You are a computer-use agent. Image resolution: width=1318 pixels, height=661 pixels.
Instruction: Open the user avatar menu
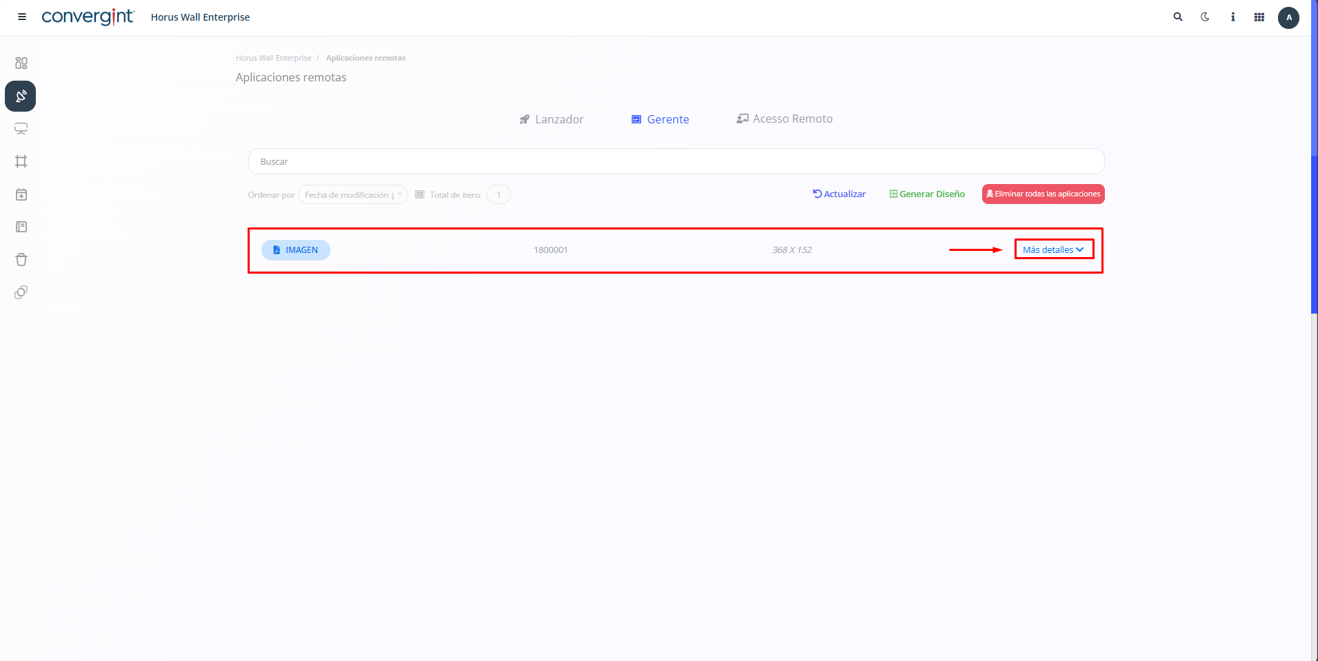tap(1288, 18)
